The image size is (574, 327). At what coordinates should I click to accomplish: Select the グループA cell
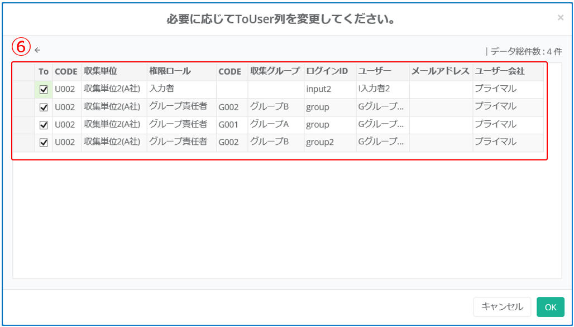[275, 125]
